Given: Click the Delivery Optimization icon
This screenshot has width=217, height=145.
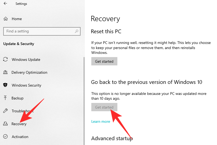Looking at the screenshot, I should click(x=5, y=72).
